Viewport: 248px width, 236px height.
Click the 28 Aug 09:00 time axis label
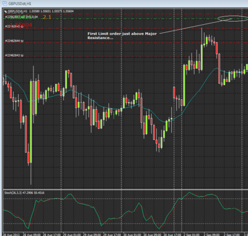pos(31,235)
